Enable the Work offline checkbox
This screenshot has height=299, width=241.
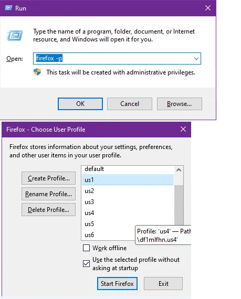[86, 248]
